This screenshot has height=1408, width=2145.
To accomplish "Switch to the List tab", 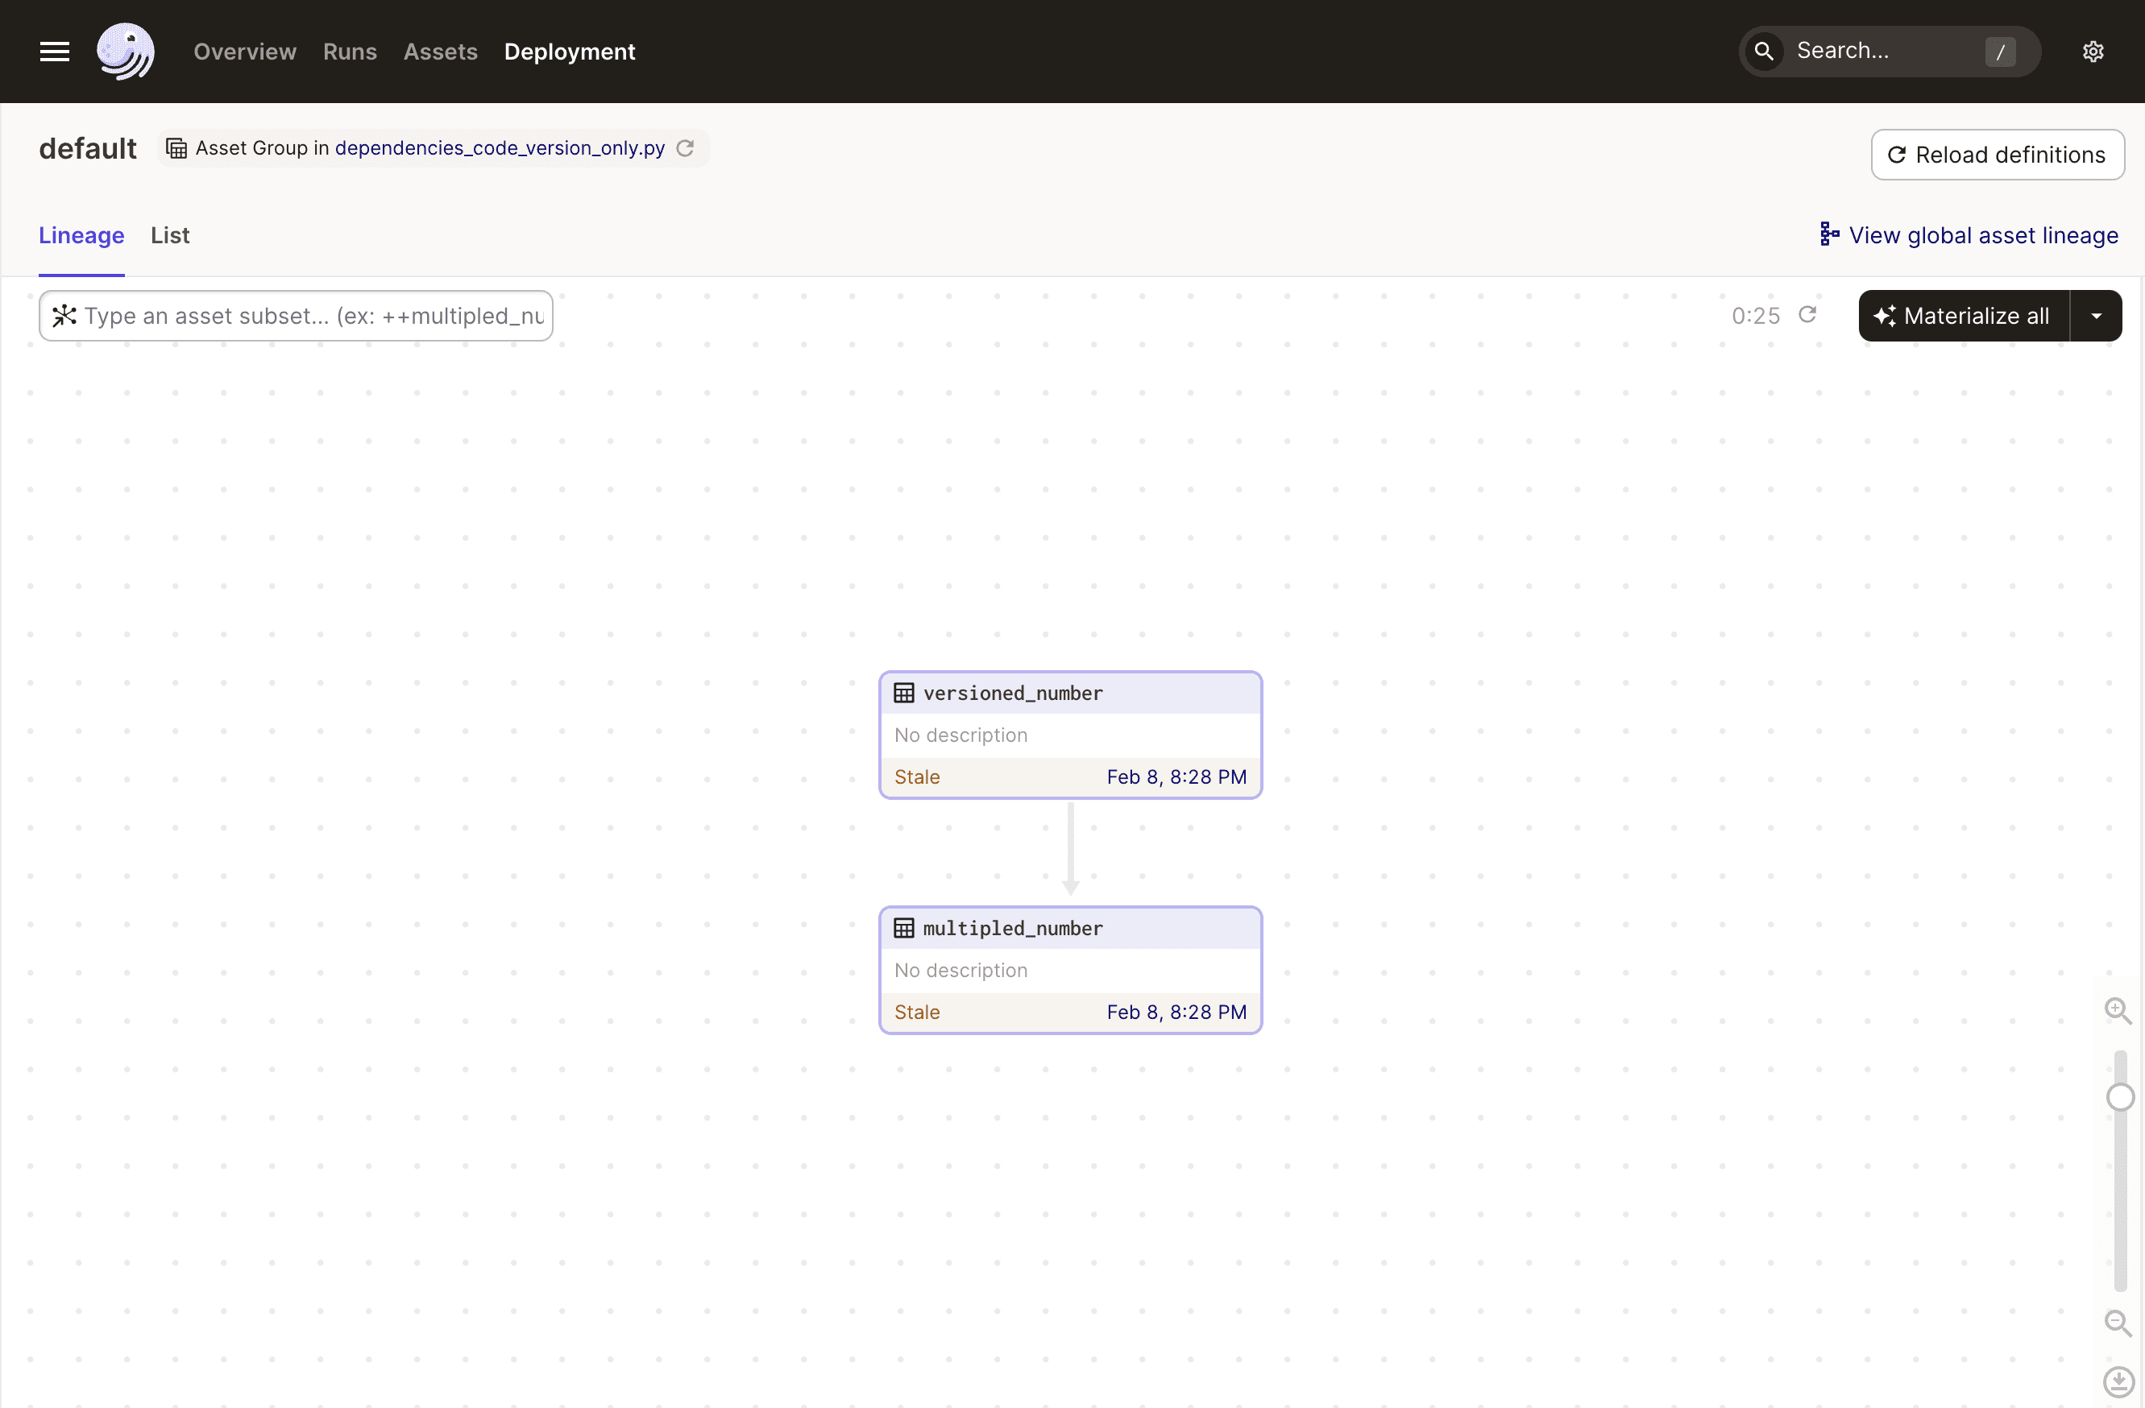I will [x=170, y=235].
